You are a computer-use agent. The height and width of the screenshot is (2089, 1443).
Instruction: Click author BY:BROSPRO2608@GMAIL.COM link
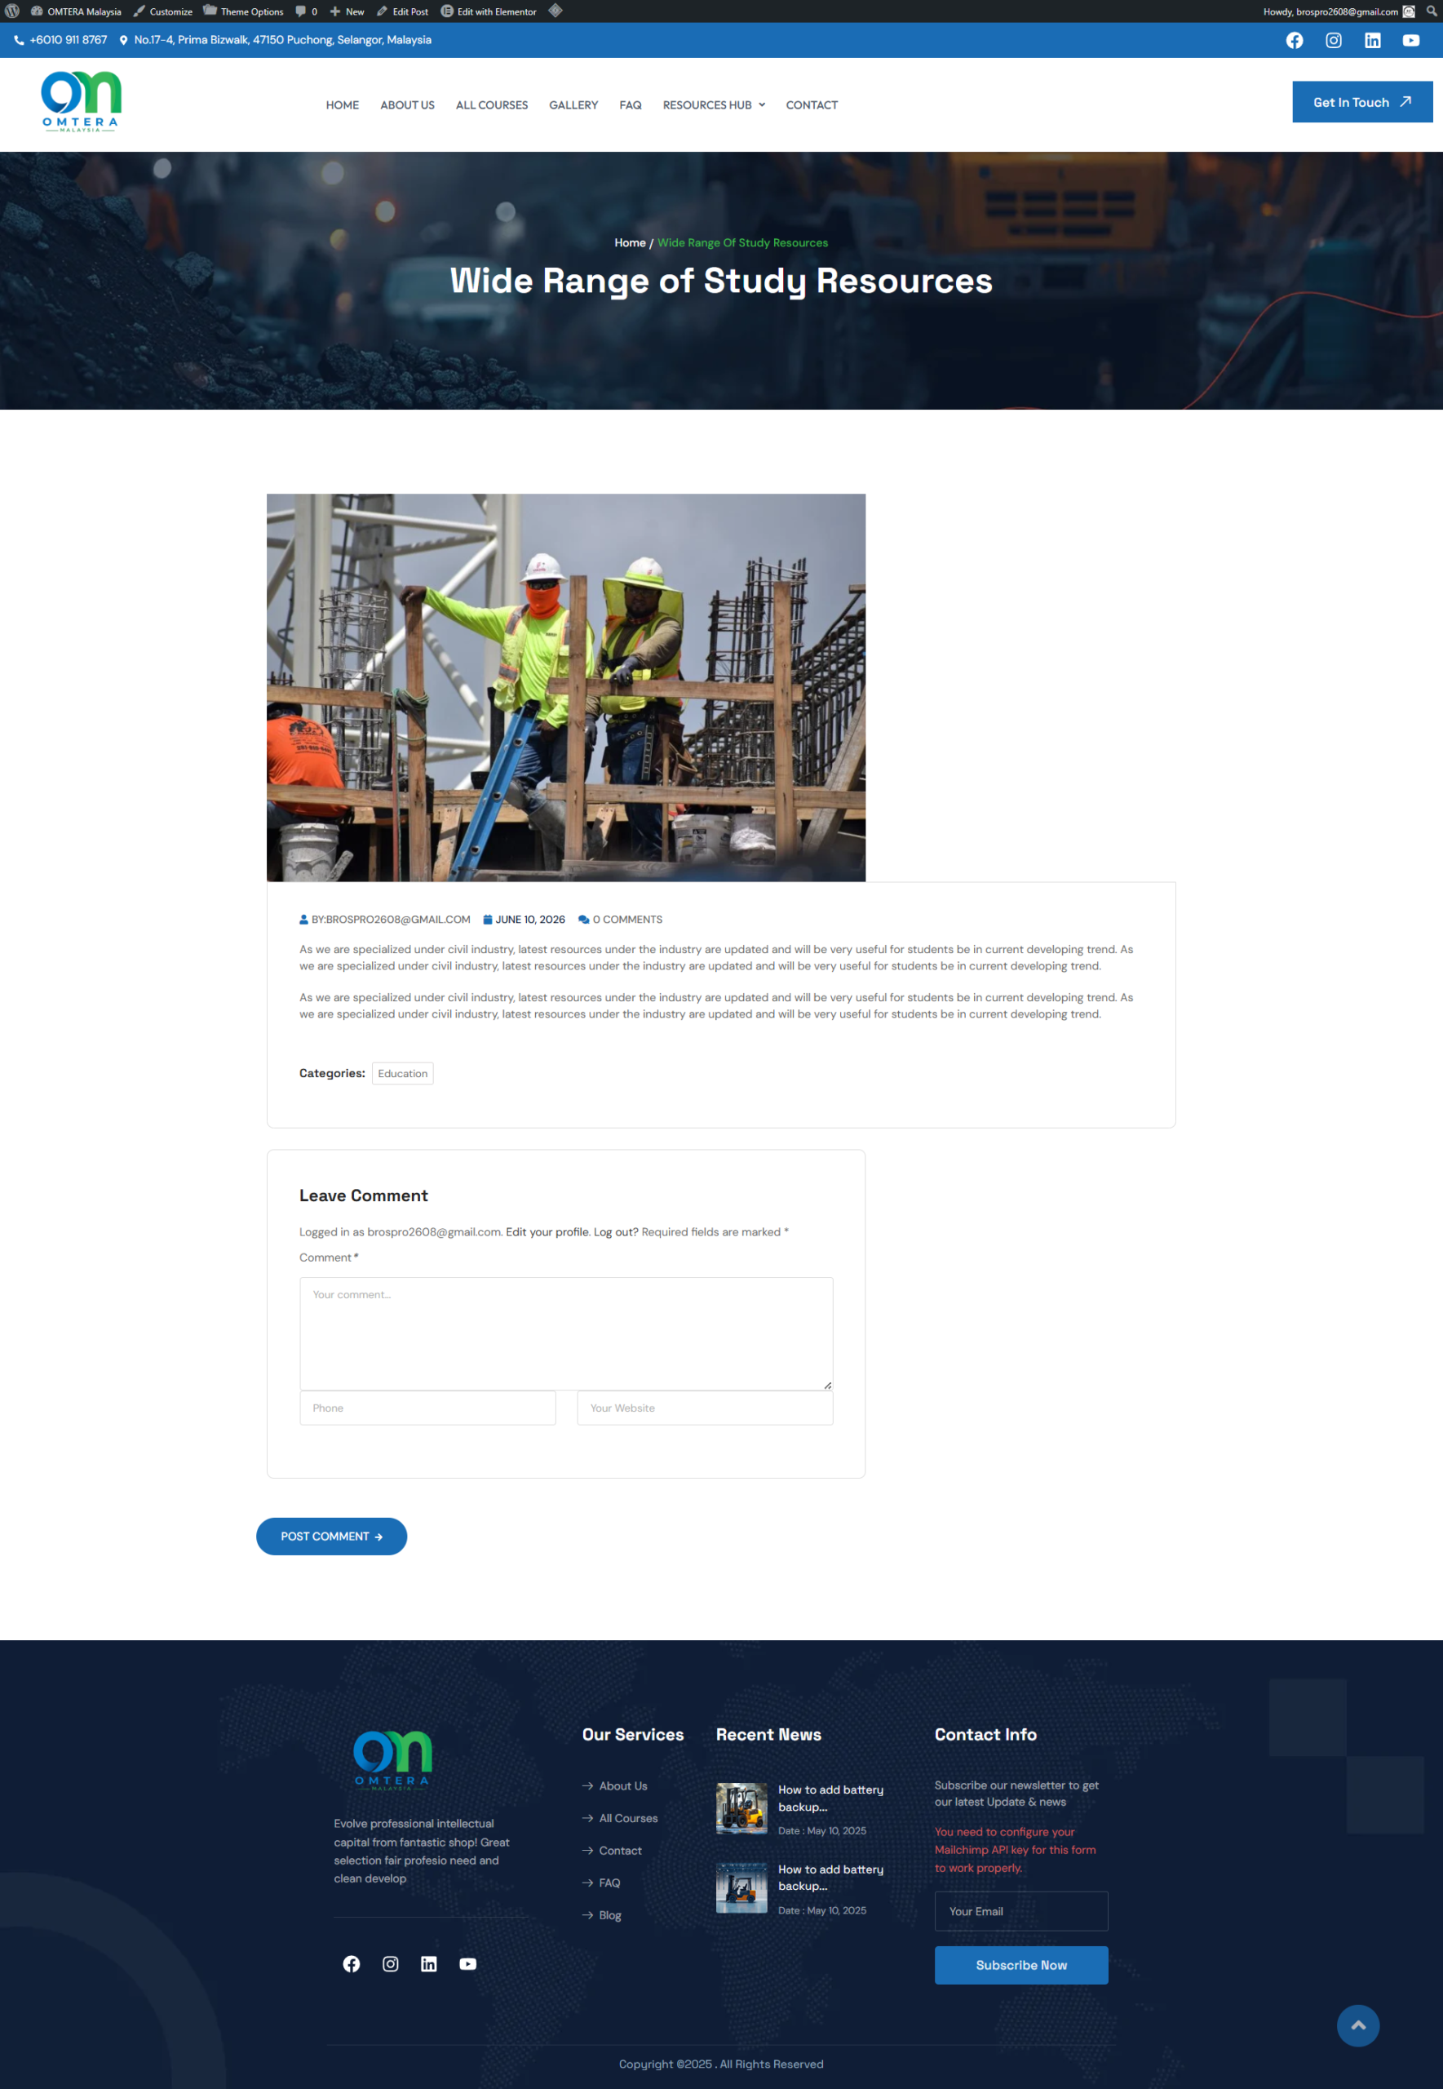385,920
